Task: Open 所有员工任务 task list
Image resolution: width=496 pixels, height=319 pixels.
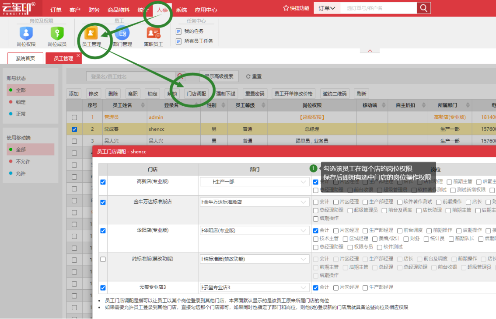Action: tap(195, 41)
